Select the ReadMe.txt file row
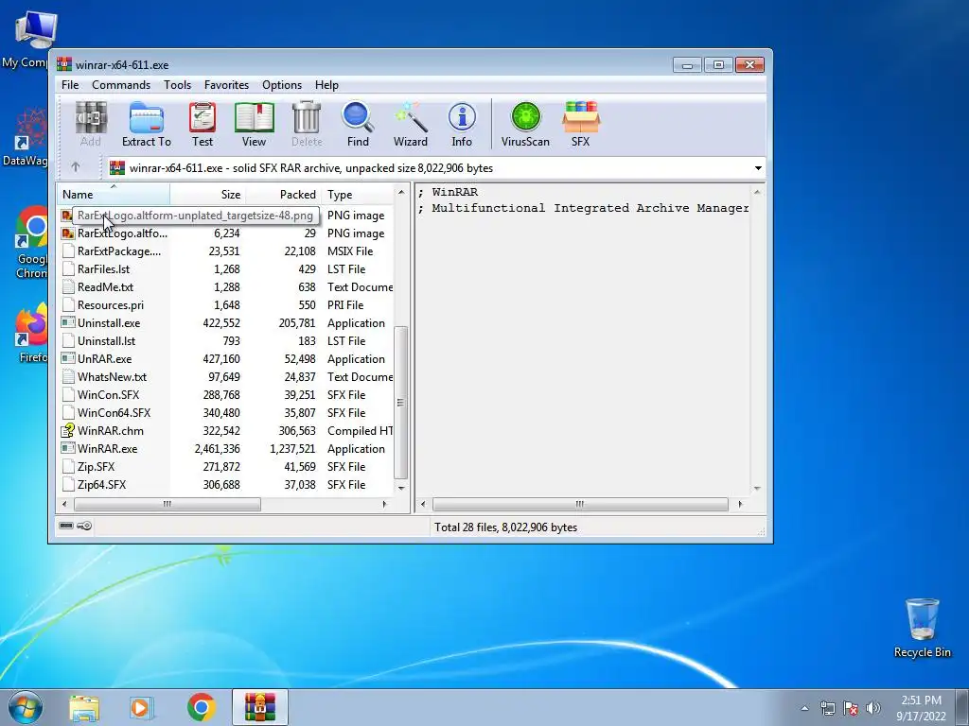The width and height of the screenshot is (969, 726). [226, 287]
